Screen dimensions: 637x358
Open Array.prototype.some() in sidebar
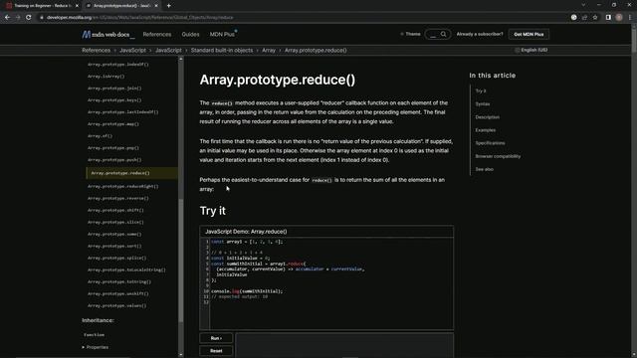(114, 234)
